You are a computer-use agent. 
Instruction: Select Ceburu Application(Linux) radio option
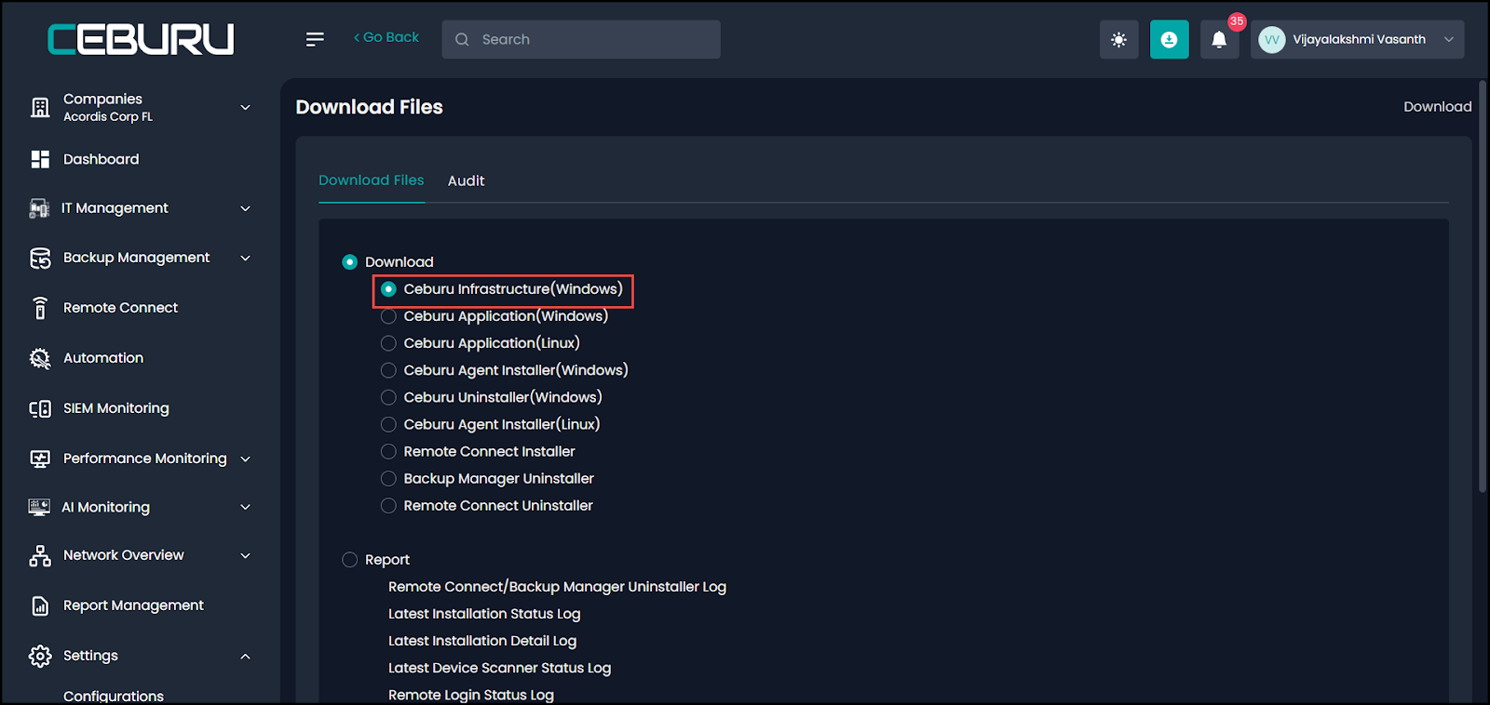pos(388,343)
